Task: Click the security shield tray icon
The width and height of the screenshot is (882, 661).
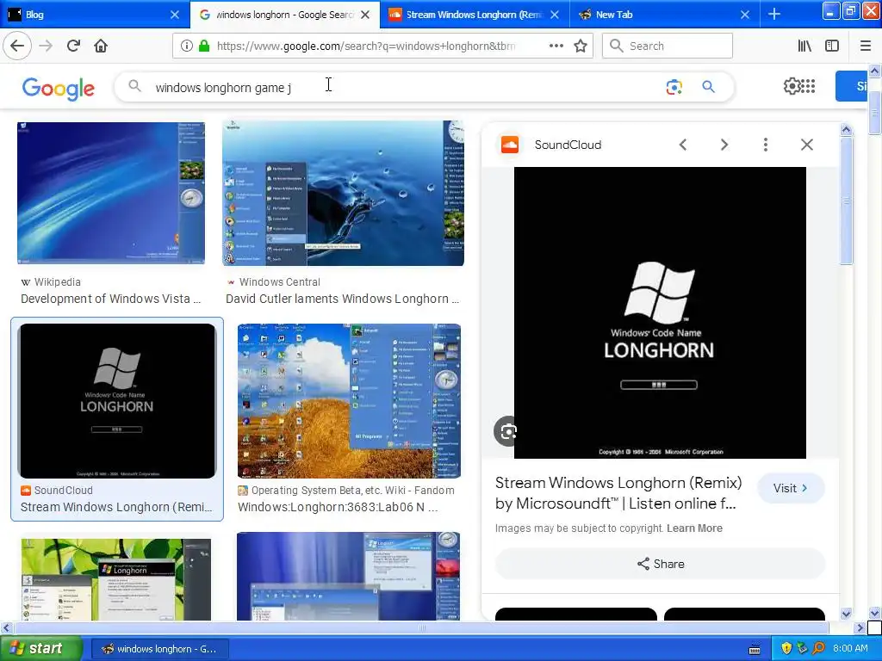Action: coord(786,648)
